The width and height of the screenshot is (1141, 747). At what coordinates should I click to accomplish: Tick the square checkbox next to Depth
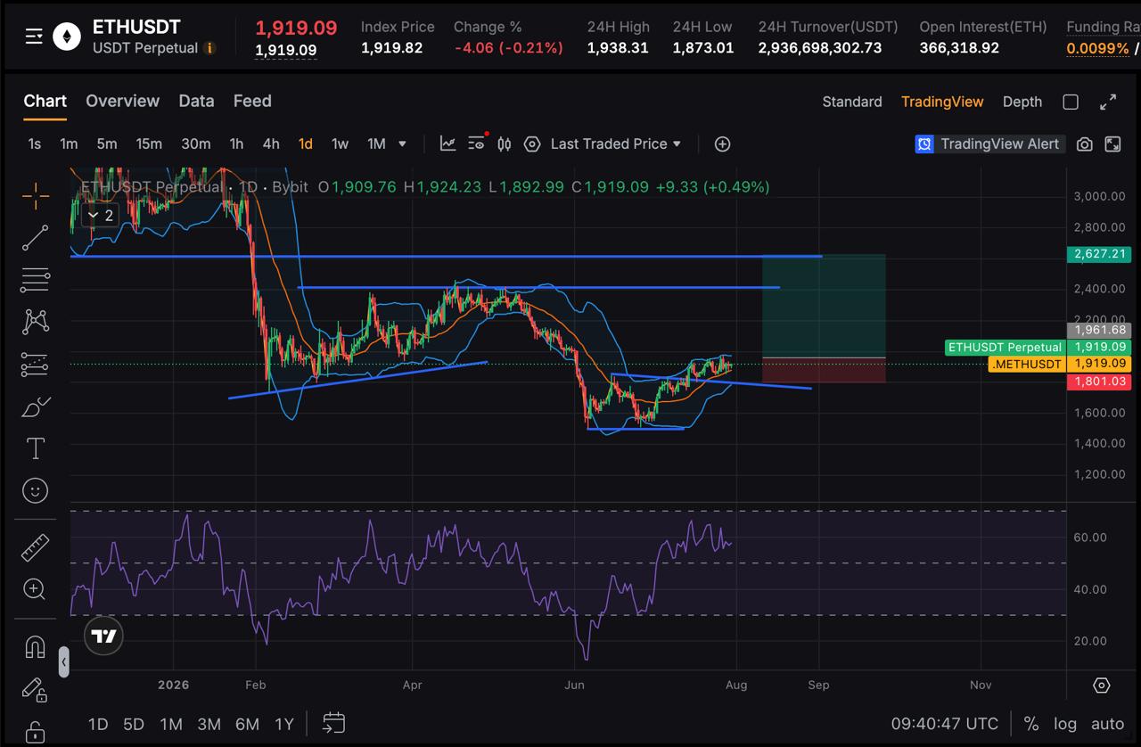pyautogui.click(x=1071, y=102)
